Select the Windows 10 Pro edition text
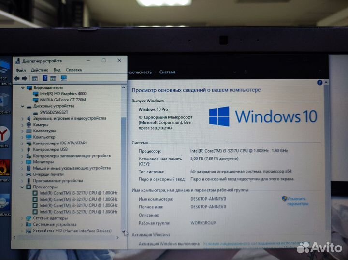Viewport: 348px width, 260px height. [153, 109]
